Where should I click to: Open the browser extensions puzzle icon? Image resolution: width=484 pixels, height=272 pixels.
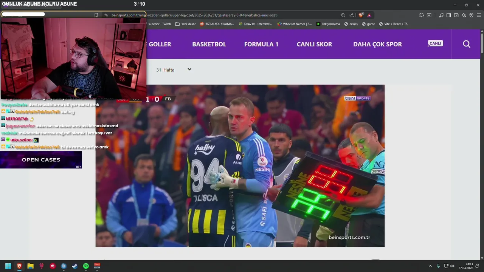coord(422,15)
